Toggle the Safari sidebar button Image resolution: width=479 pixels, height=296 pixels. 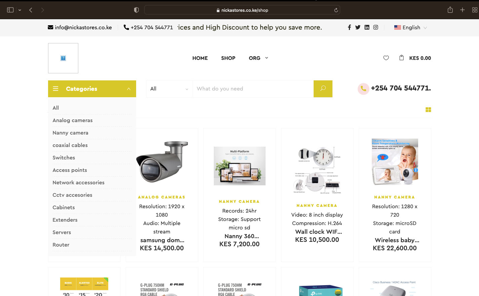(10, 10)
